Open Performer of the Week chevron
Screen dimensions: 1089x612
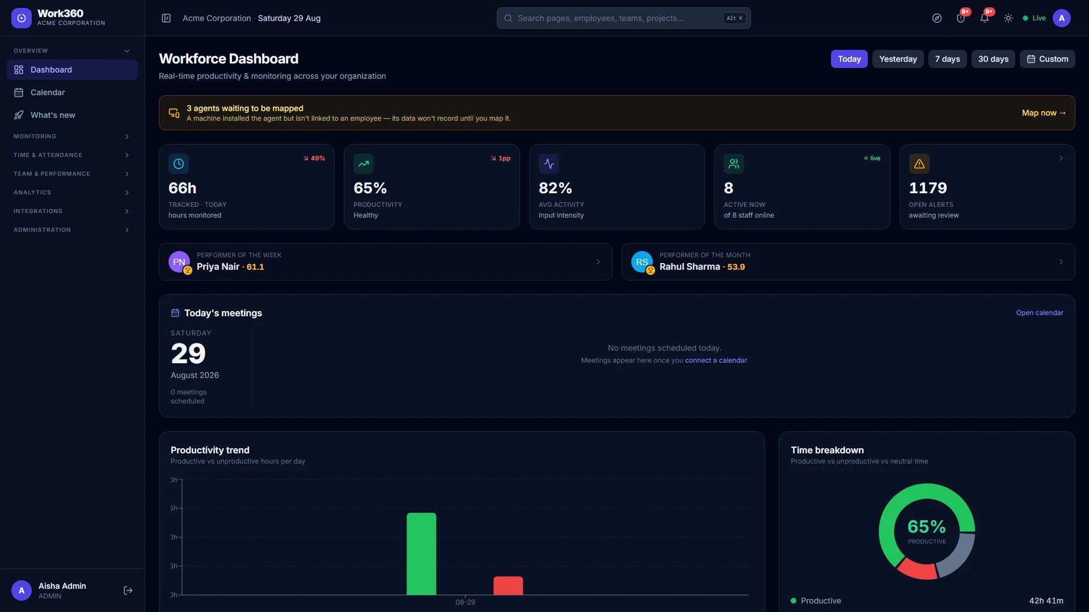[598, 262]
